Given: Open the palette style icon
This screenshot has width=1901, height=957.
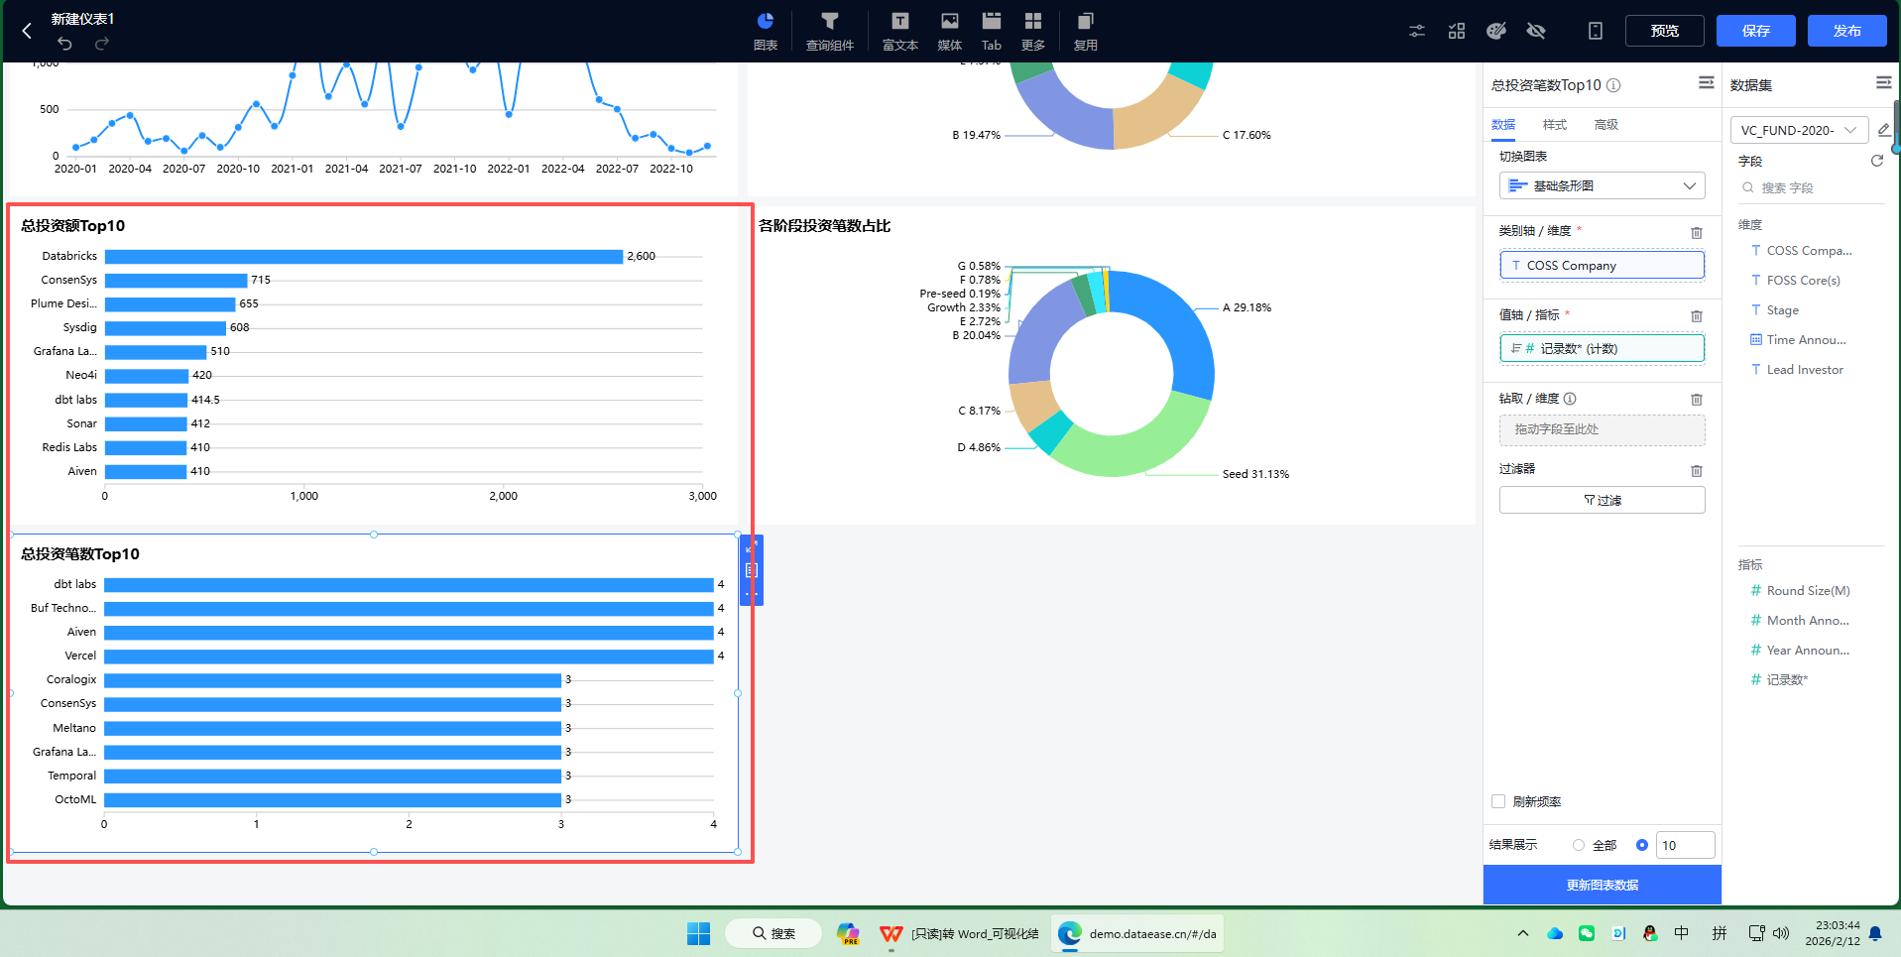Looking at the screenshot, I should pos(1496,31).
